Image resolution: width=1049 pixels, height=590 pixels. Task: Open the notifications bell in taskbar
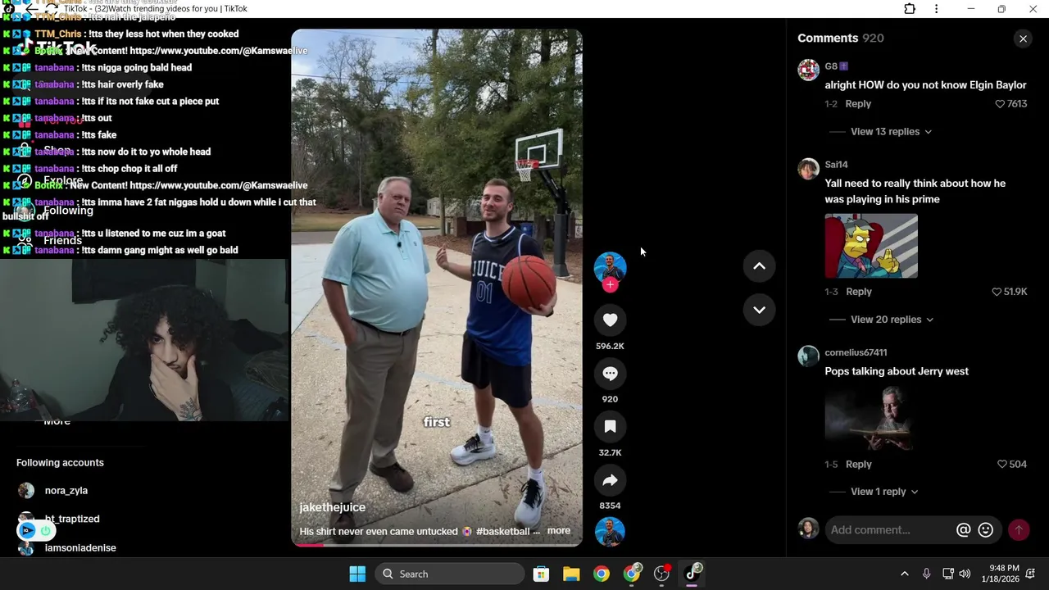[1030, 574]
